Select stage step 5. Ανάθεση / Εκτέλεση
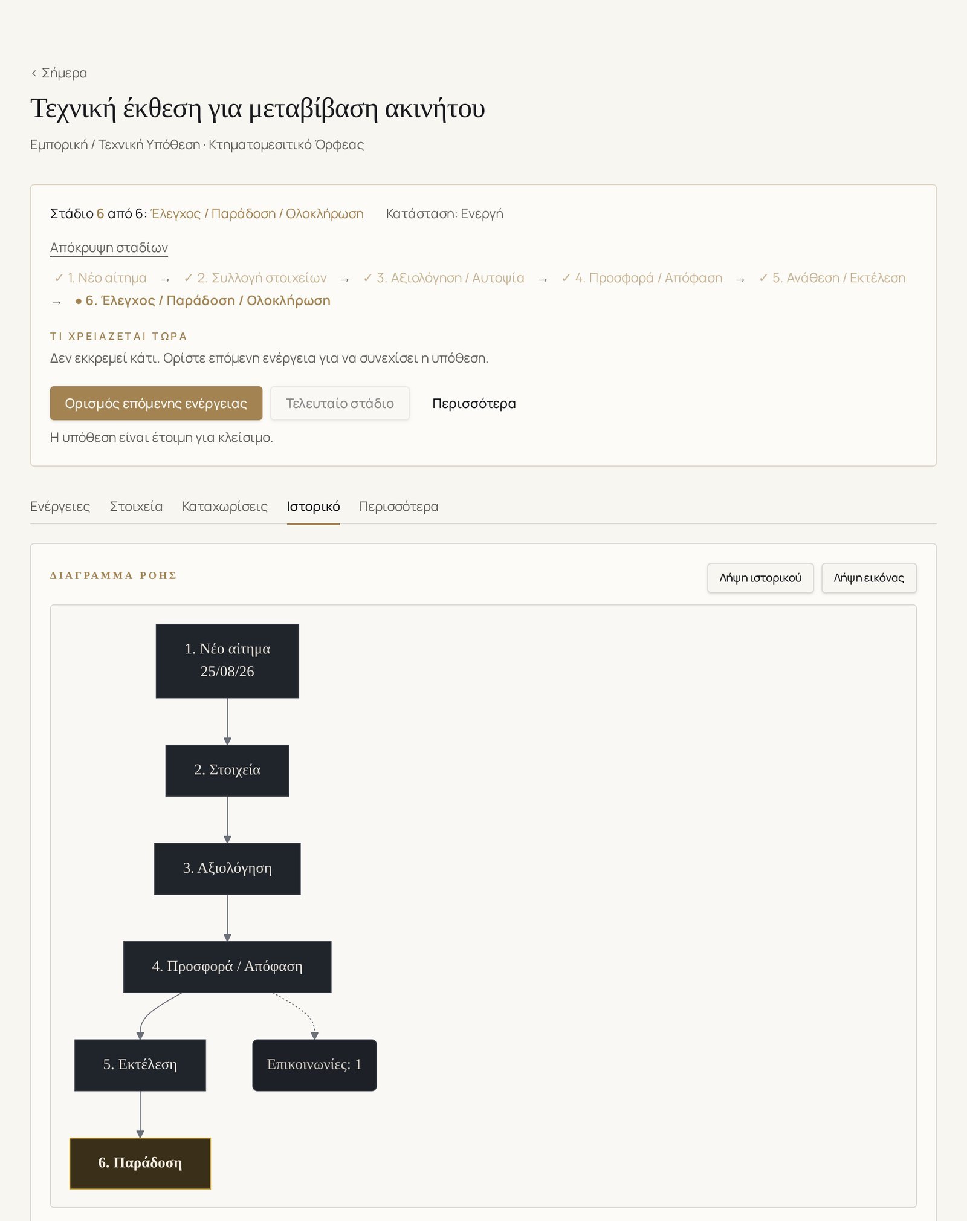The height and width of the screenshot is (1221, 967). click(832, 278)
